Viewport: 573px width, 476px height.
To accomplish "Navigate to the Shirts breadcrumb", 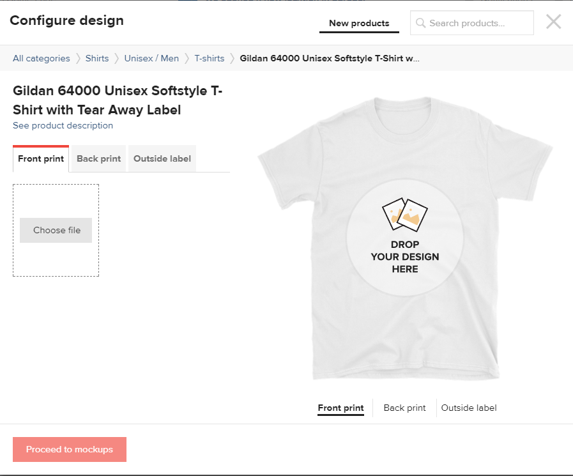I will pyautogui.click(x=97, y=59).
